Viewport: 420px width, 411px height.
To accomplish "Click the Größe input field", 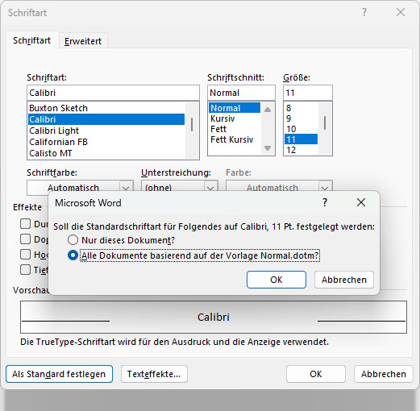I will click(x=308, y=93).
